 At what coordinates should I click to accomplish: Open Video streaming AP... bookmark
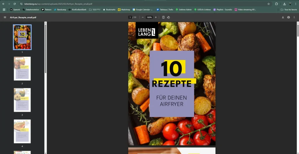pos(245,10)
